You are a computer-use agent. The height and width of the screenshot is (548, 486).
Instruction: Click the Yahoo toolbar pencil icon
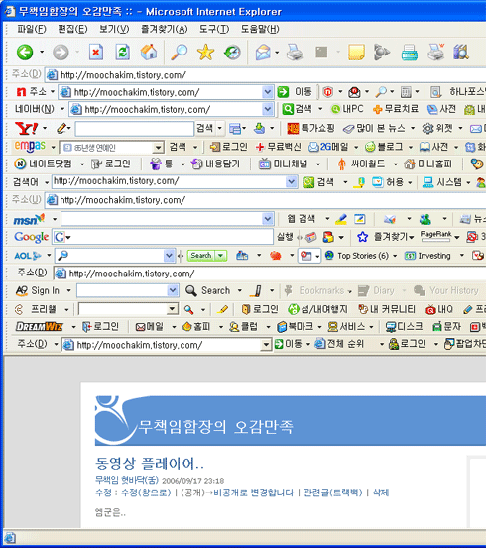[x=61, y=128]
